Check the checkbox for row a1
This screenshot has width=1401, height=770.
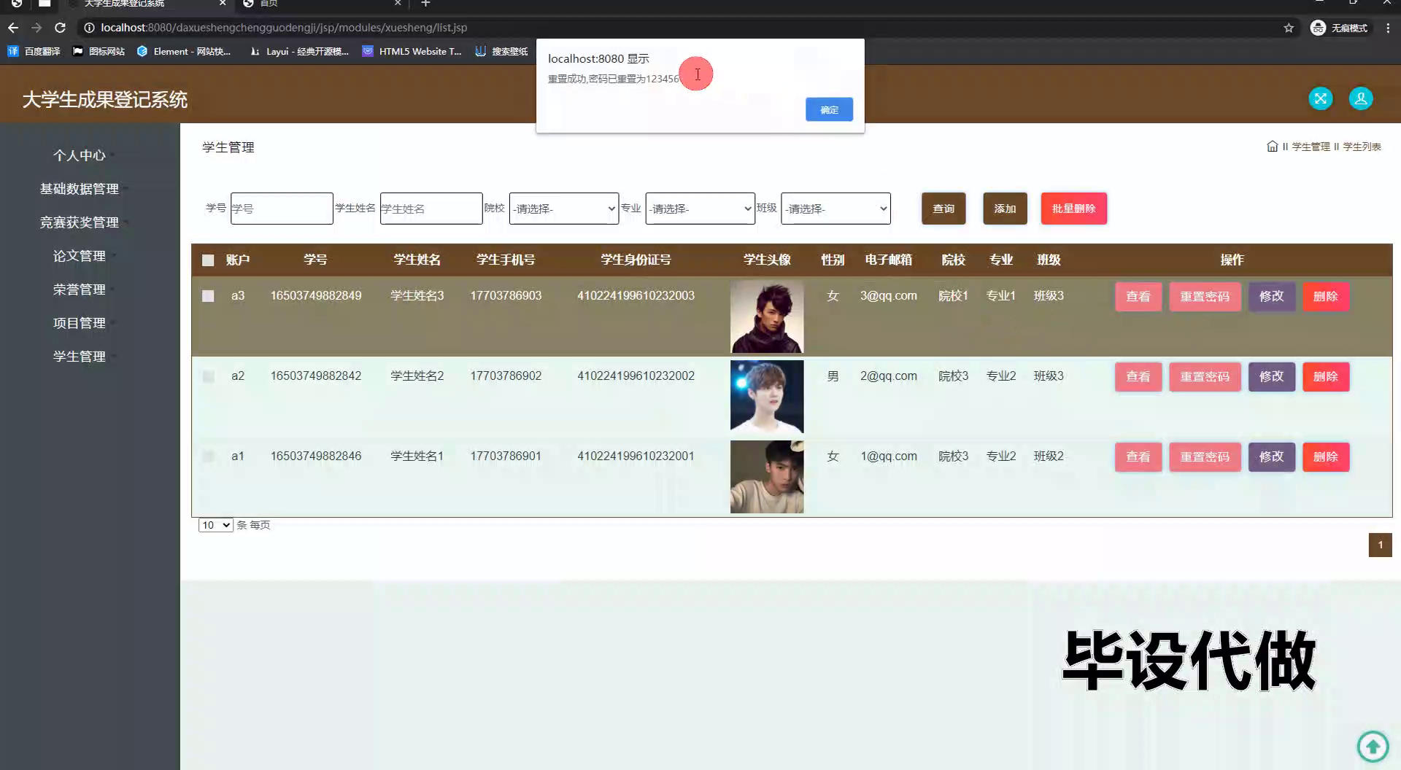[208, 456]
